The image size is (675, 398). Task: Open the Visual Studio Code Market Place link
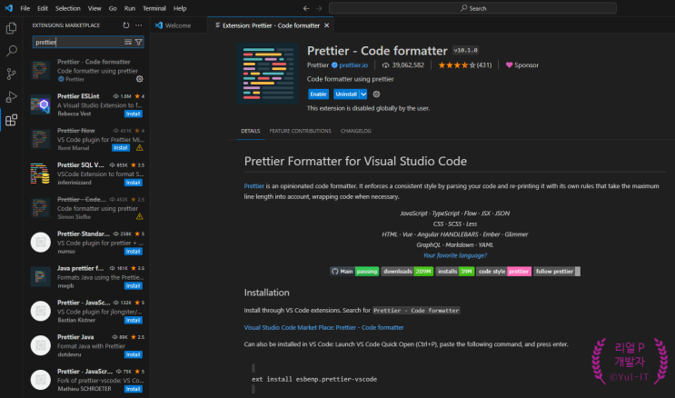[323, 327]
